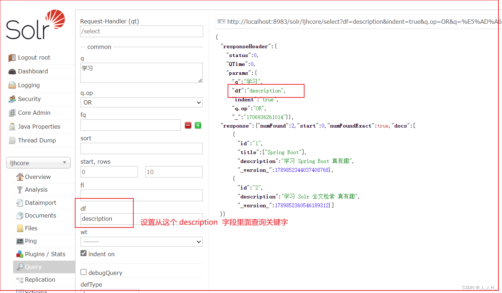
Task: Click the Solr logo
Action: pyautogui.click(x=35, y=25)
